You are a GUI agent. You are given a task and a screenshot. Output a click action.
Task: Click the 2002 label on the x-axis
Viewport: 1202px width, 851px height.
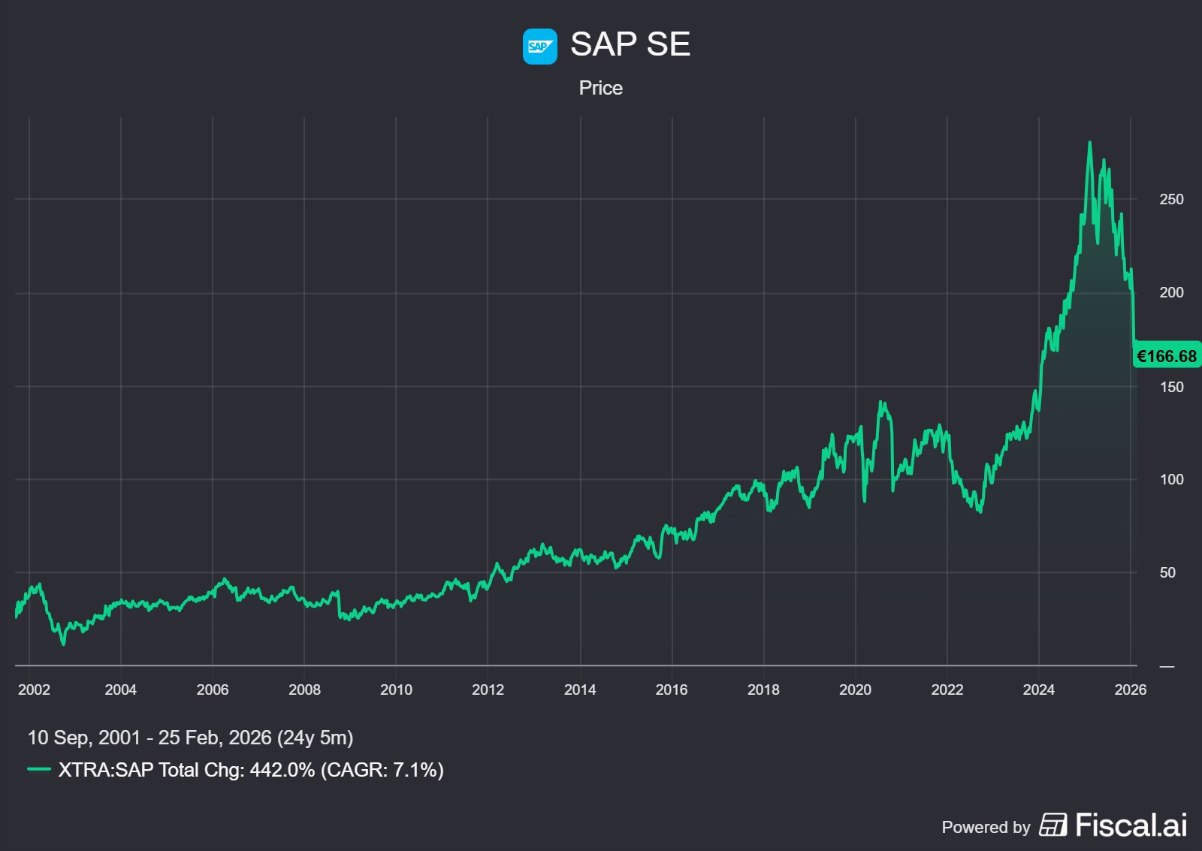pos(34,690)
